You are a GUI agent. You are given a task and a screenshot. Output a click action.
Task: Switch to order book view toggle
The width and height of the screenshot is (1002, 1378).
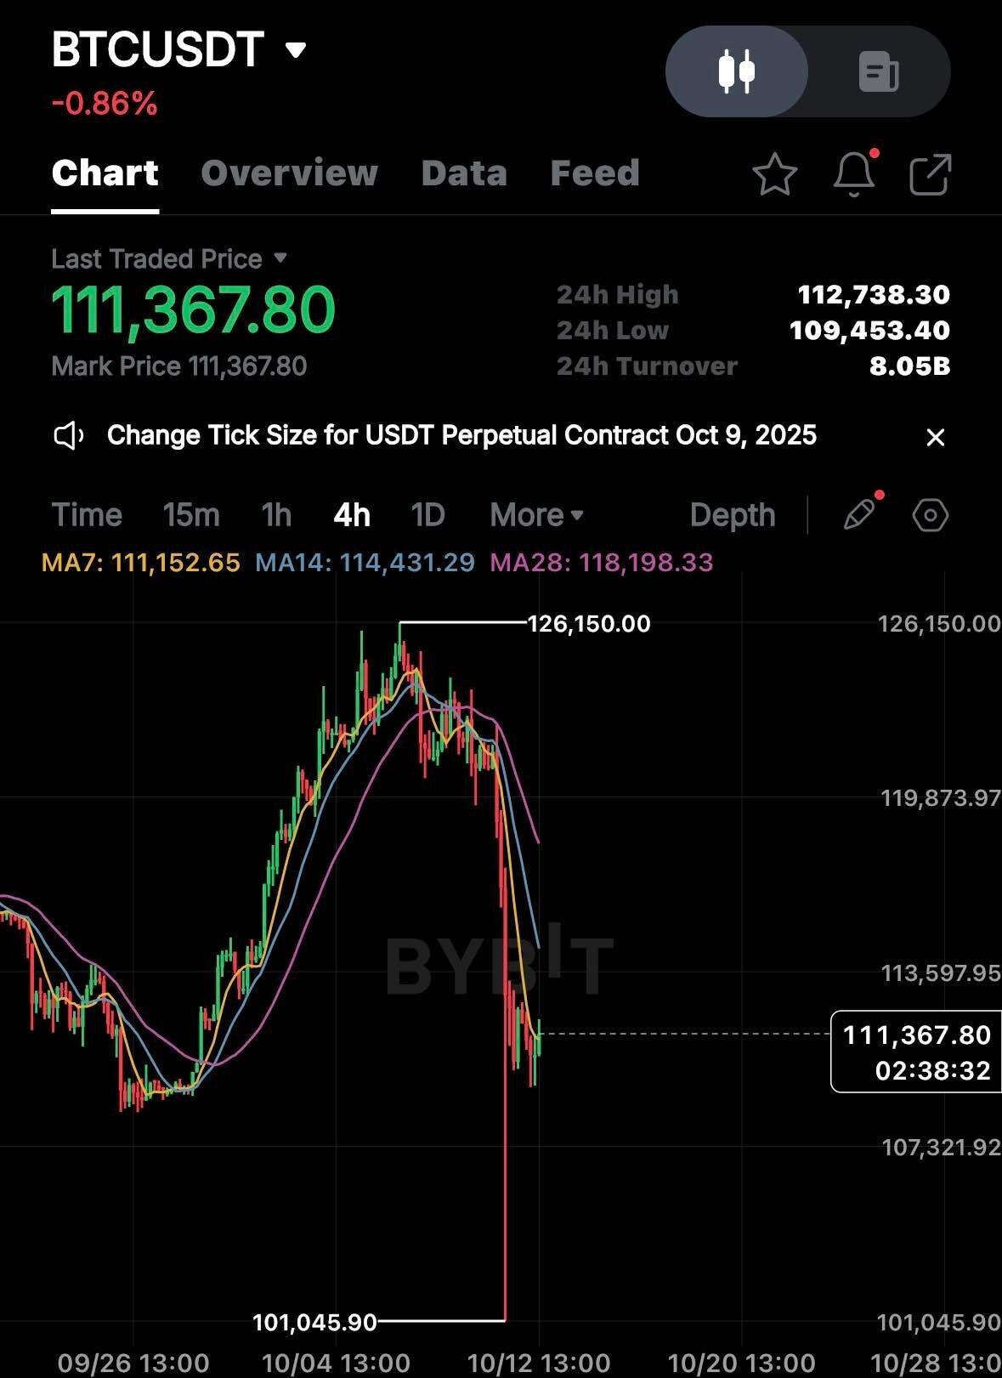click(878, 71)
